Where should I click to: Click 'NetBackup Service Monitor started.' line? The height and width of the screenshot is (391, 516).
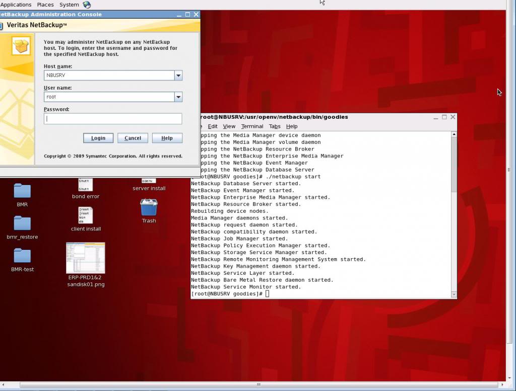click(x=246, y=287)
